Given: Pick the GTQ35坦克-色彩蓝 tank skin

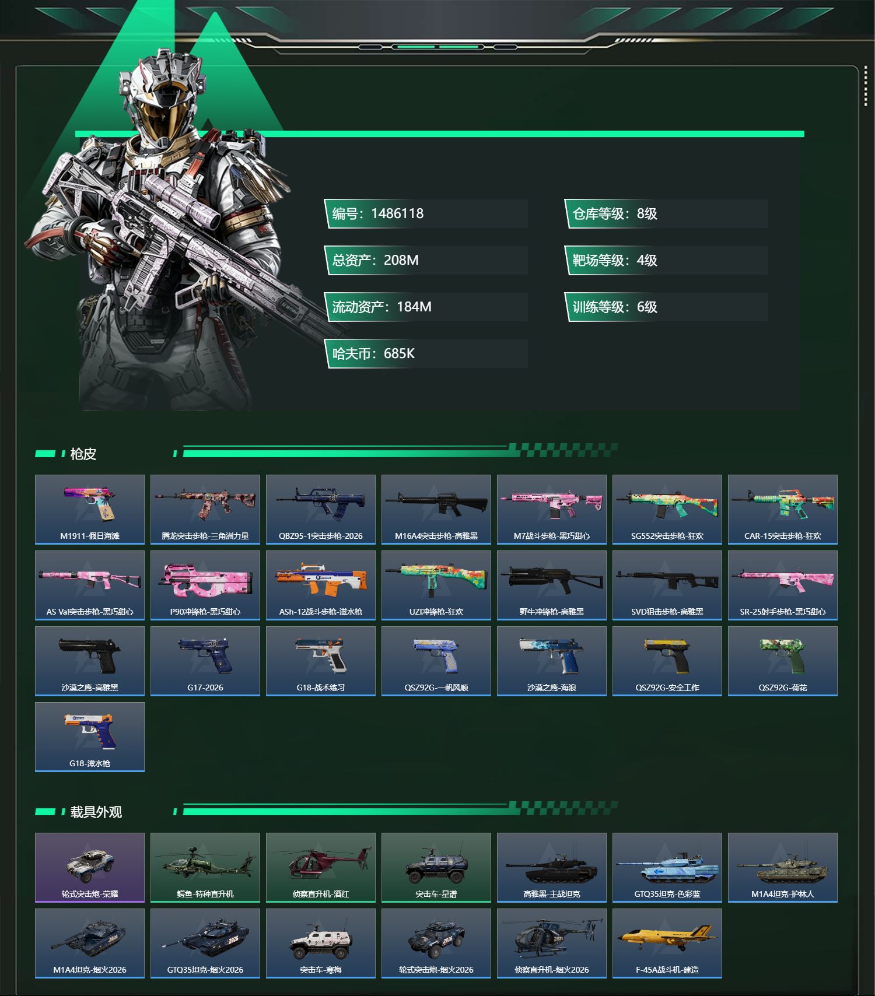Looking at the screenshot, I should pos(667,867).
